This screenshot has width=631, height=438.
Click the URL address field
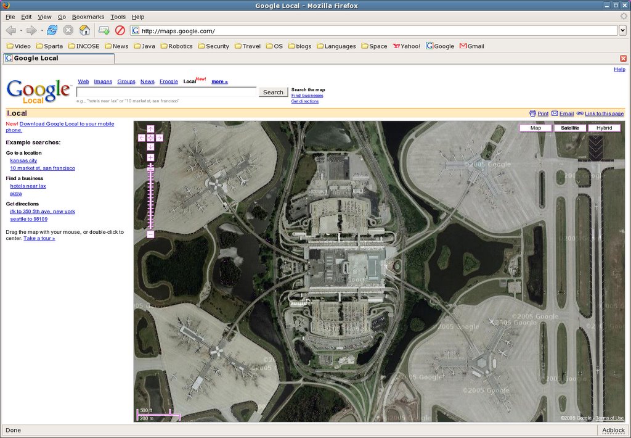coord(374,31)
